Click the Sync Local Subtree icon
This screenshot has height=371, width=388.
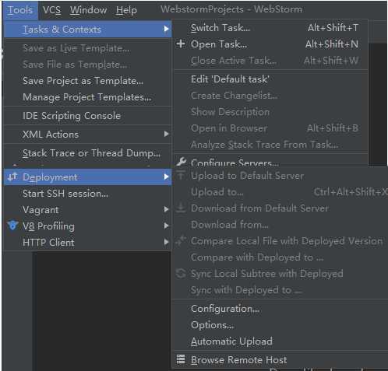pos(181,273)
